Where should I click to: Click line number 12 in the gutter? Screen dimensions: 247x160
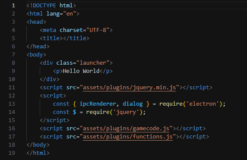pyautogui.click(x=12, y=96)
